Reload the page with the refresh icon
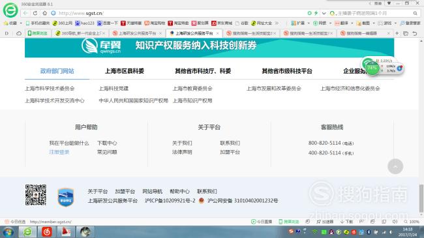 (35, 13)
